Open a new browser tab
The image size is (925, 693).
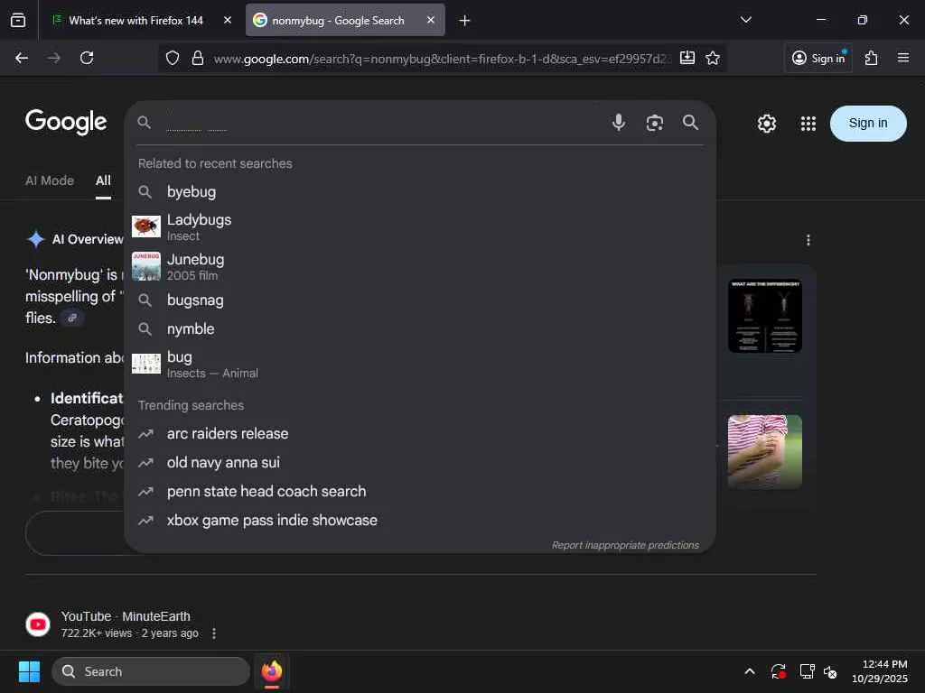click(464, 21)
